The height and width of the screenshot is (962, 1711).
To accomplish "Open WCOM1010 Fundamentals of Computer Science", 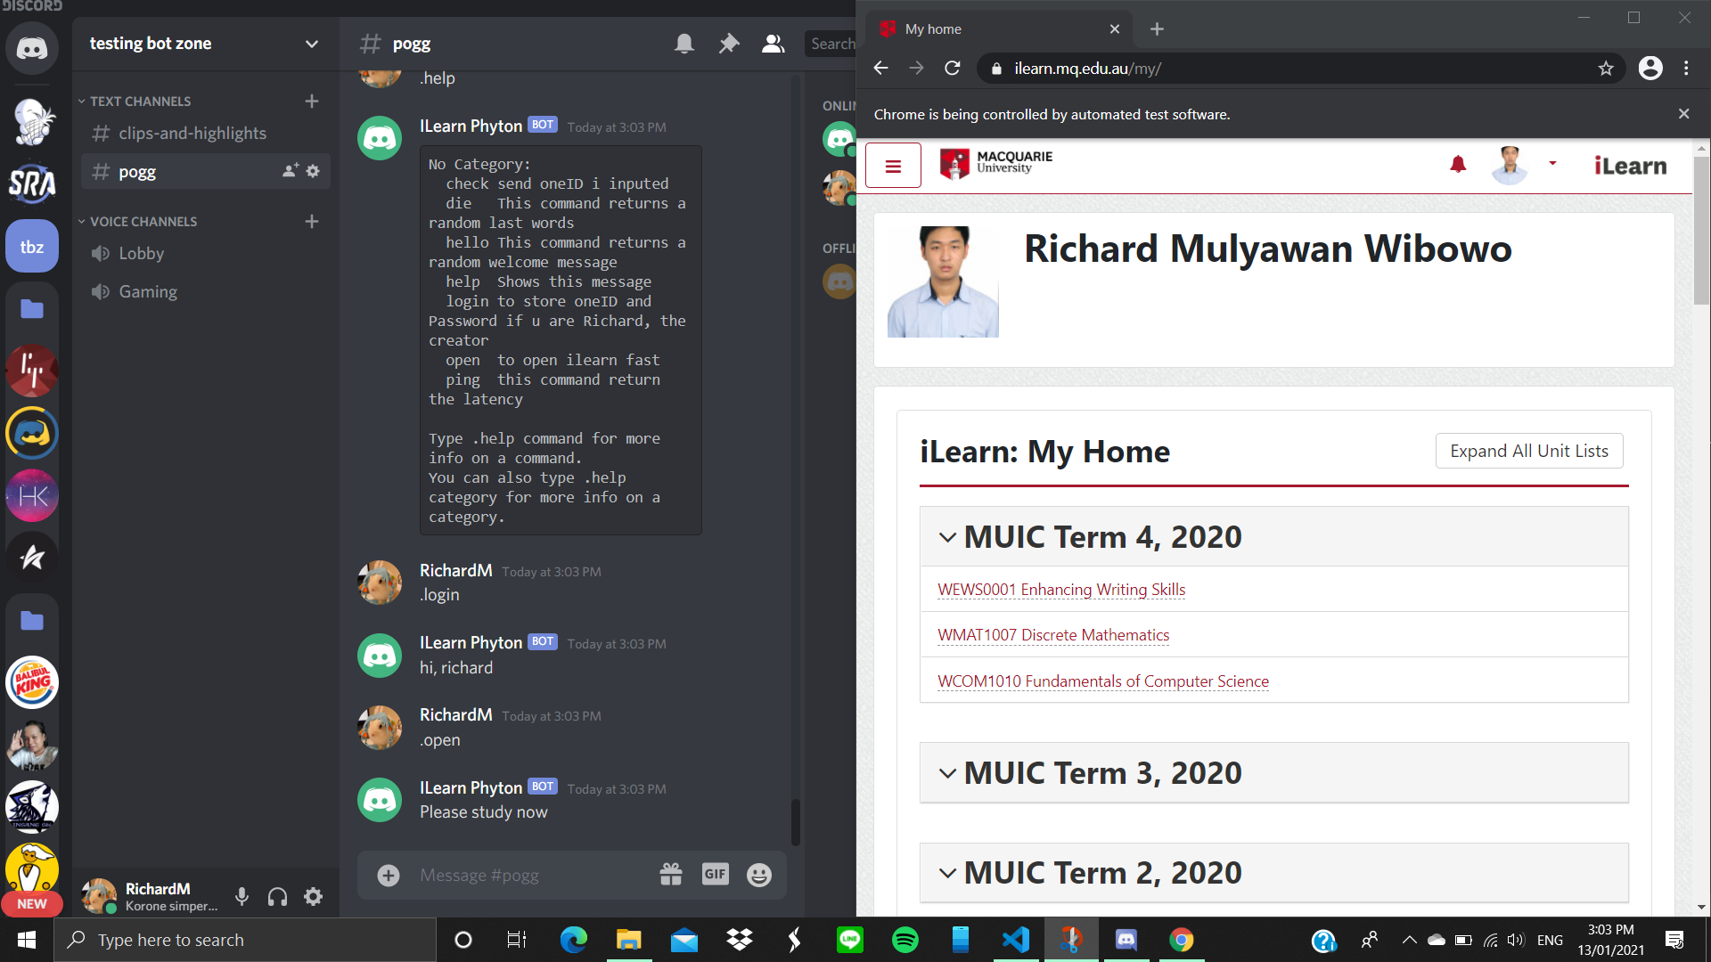I will pyautogui.click(x=1103, y=681).
